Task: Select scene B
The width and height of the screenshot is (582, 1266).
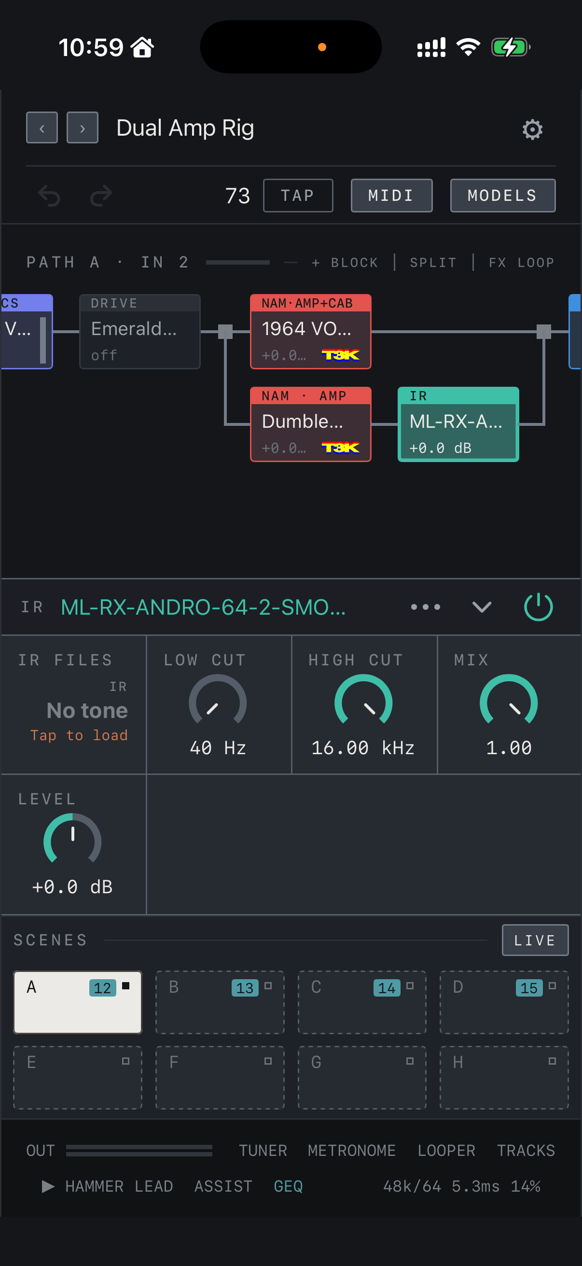Action: point(220,1002)
